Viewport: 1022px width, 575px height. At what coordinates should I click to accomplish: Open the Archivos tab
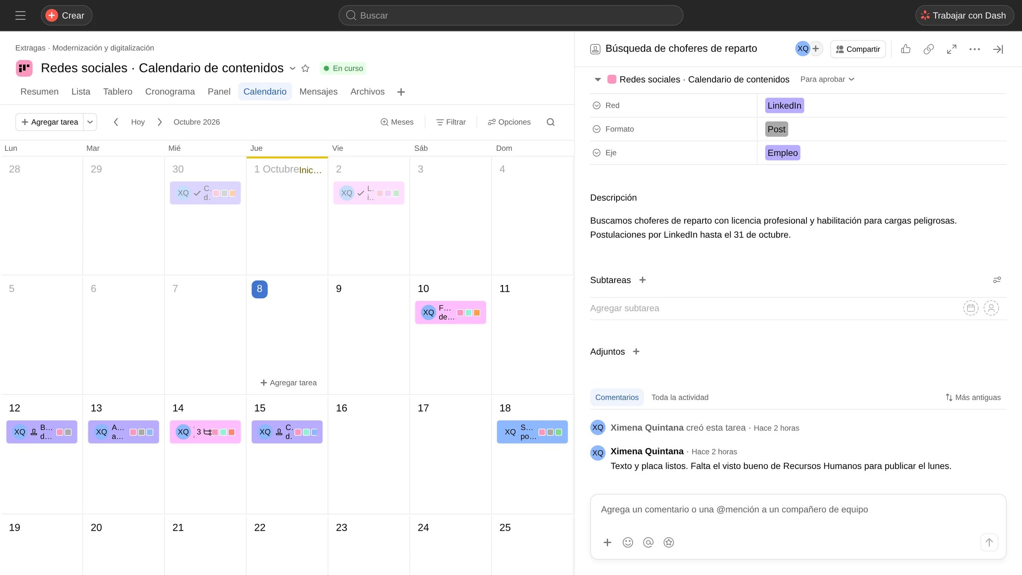click(367, 92)
